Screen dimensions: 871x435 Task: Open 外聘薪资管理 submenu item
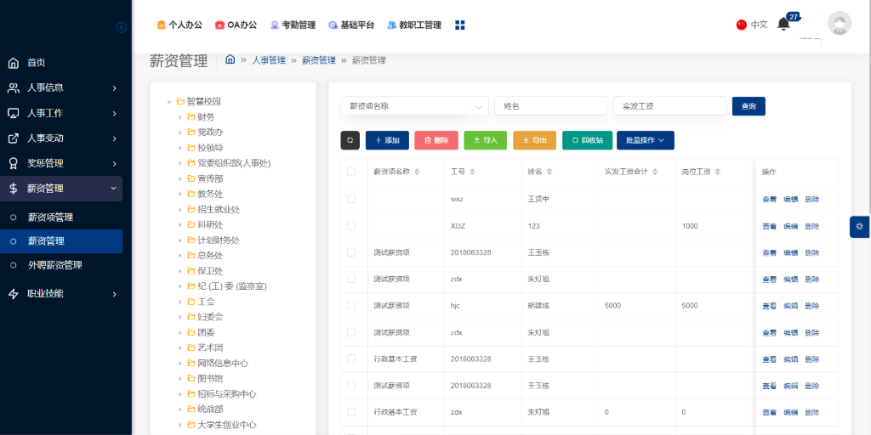tap(61, 265)
